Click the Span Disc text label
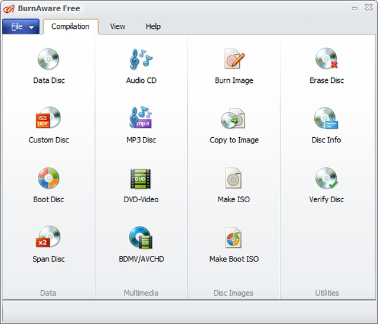 pos(48,259)
